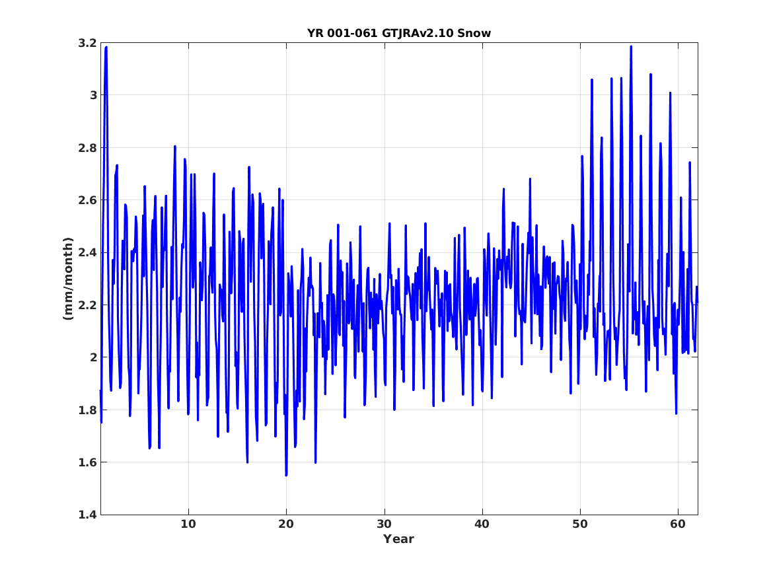Click y-axis tick label '1.8'
The height and width of the screenshot is (578, 771).
(x=87, y=410)
